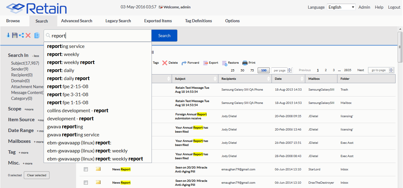Viewport: 403px width, 188px height.
Task: Tick the checkbox of the last News Report row
Action: [86, 183]
